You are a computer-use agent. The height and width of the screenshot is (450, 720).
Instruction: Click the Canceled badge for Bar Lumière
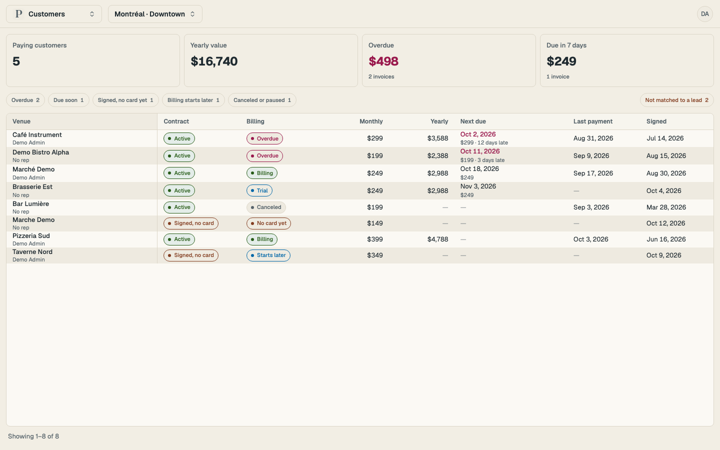(266, 207)
